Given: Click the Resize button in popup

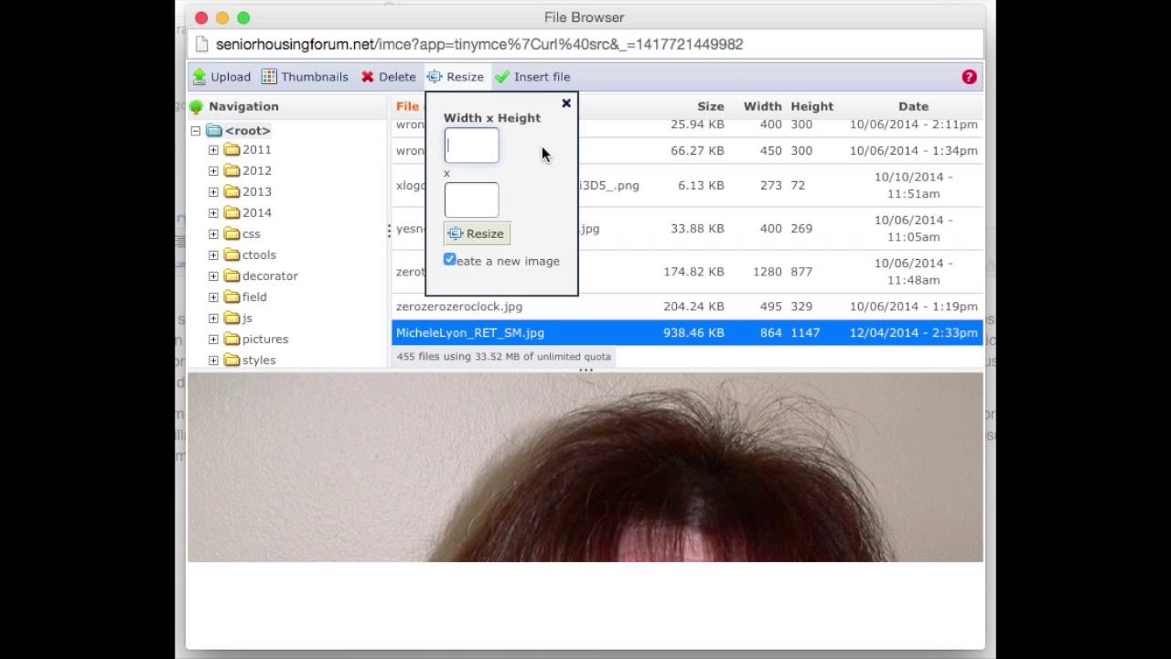Looking at the screenshot, I should (477, 233).
